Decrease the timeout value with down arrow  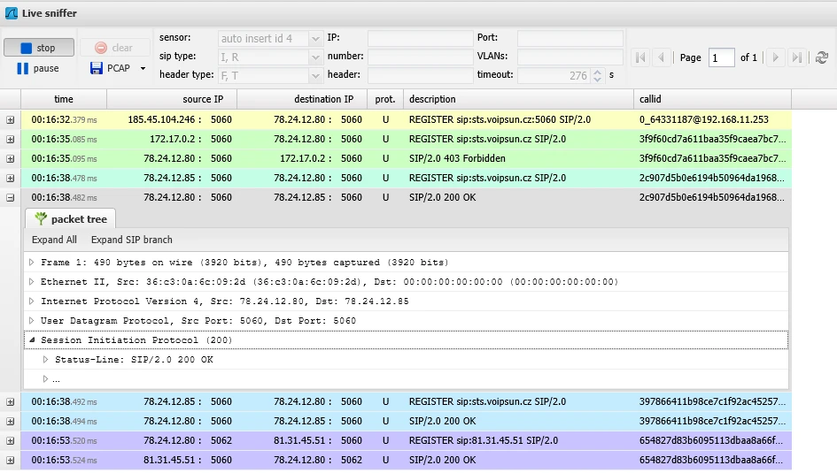coord(597,79)
